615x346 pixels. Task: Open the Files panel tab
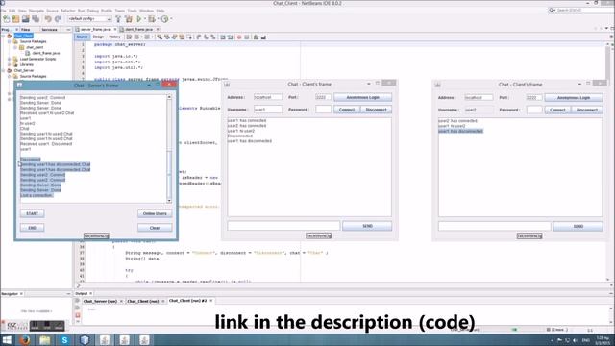(x=26, y=30)
